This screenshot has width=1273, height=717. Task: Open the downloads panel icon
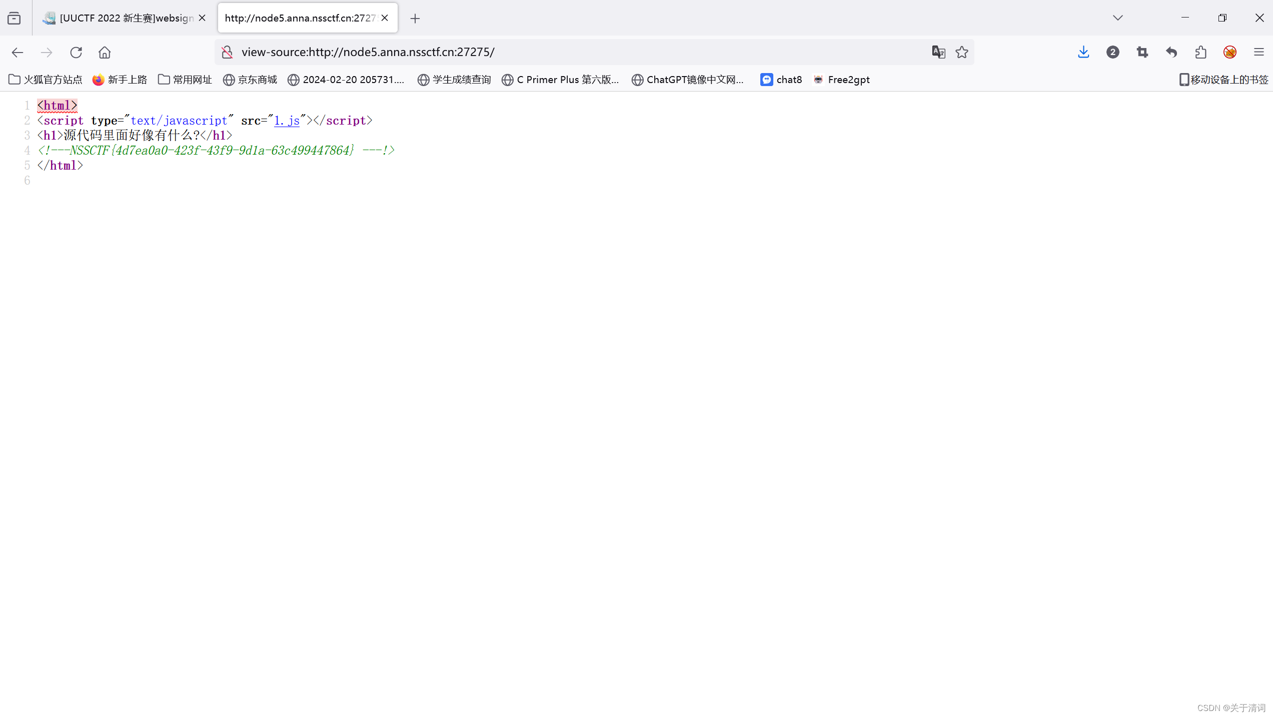1083,52
